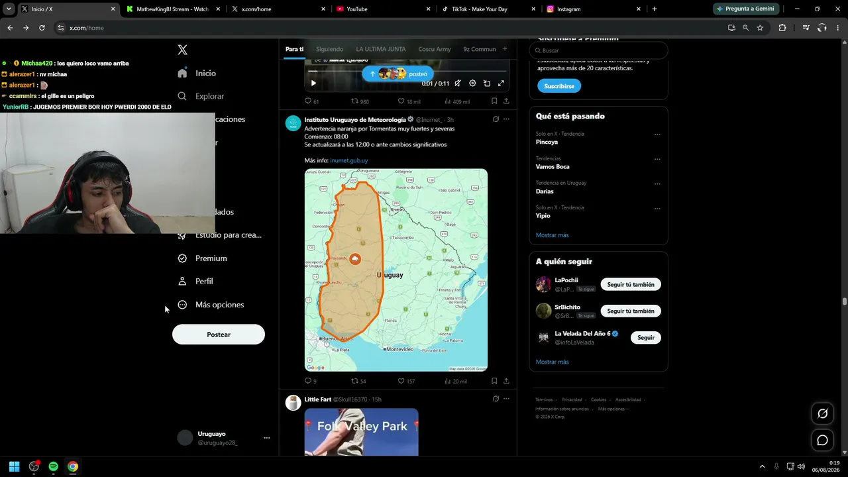Open more options on Little Fart post
848x477 pixels.
coord(506,399)
